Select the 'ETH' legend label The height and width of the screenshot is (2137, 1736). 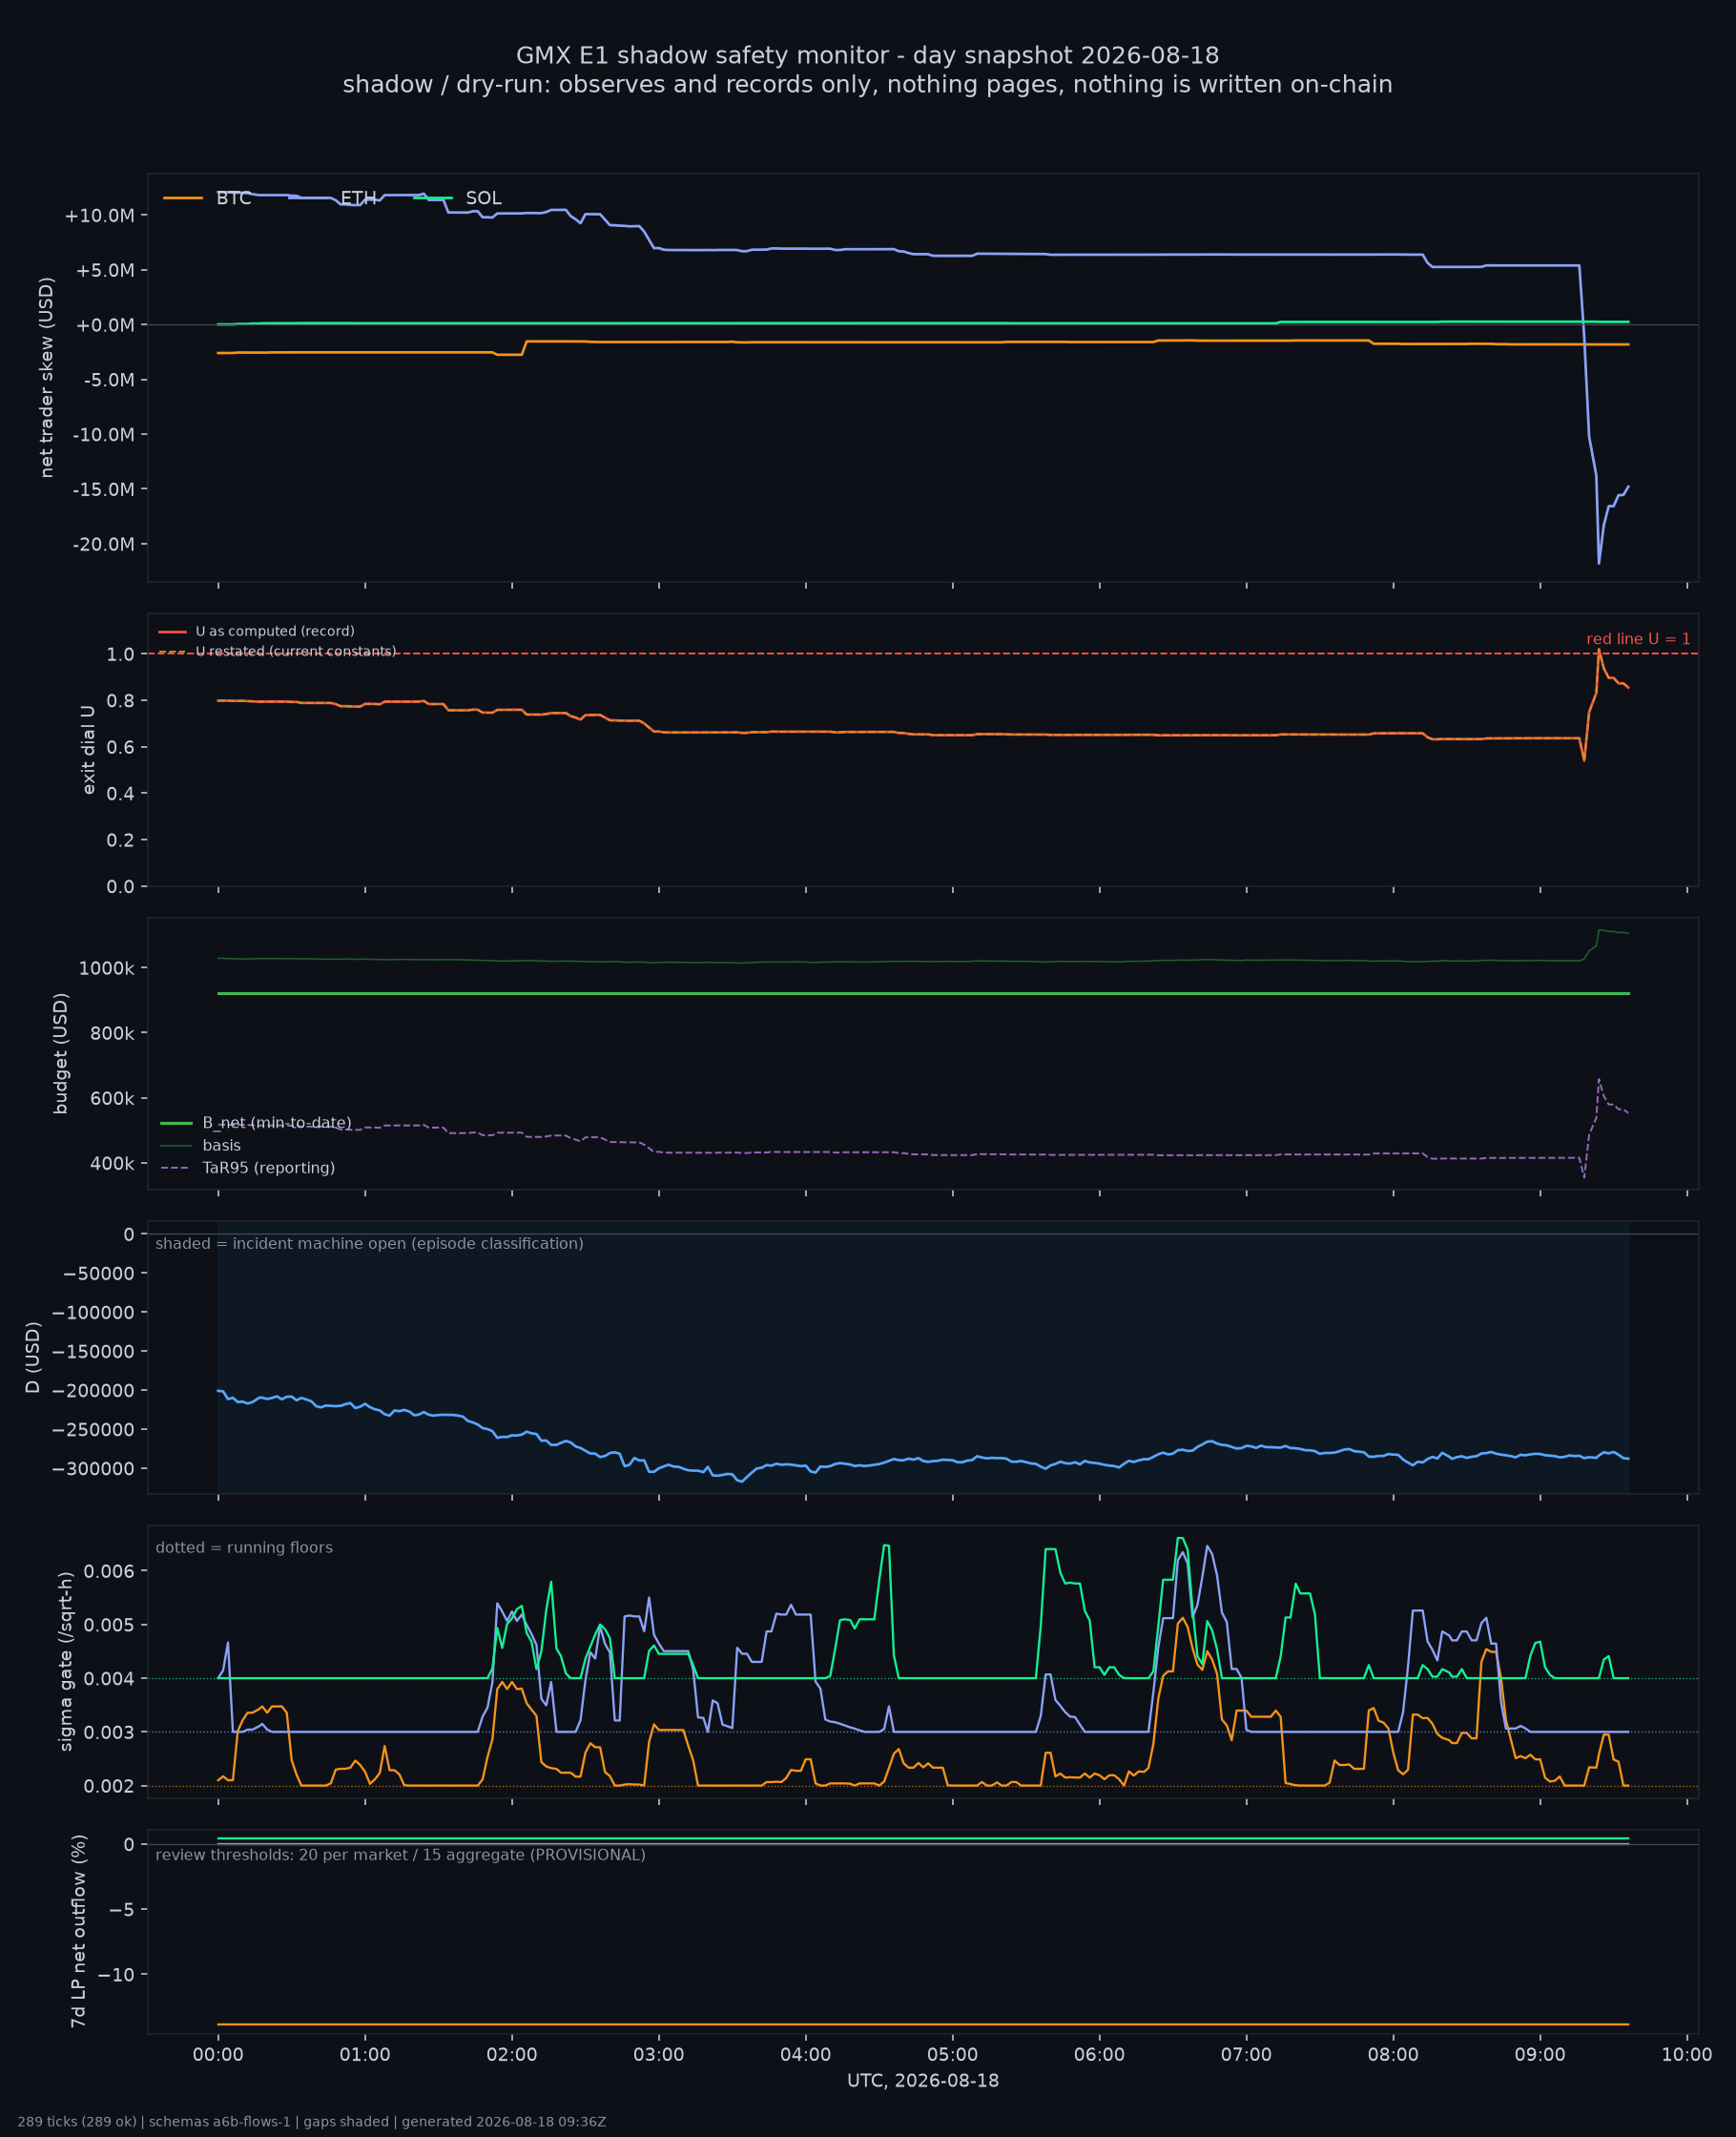click(x=359, y=198)
